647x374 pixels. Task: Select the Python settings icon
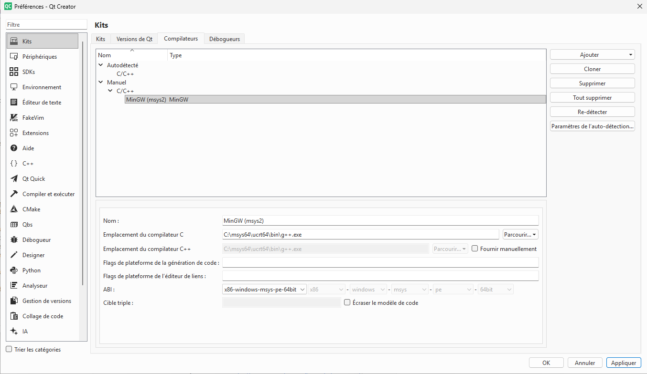(14, 270)
